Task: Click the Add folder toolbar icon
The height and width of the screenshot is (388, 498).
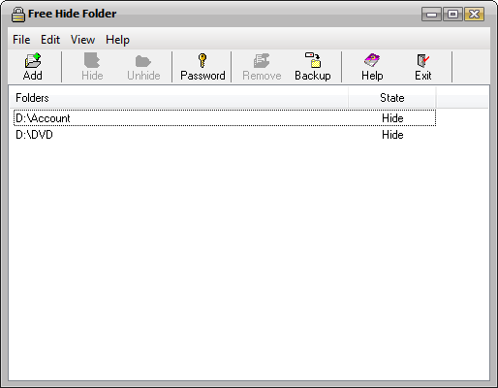Action: pyautogui.click(x=33, y=60)
